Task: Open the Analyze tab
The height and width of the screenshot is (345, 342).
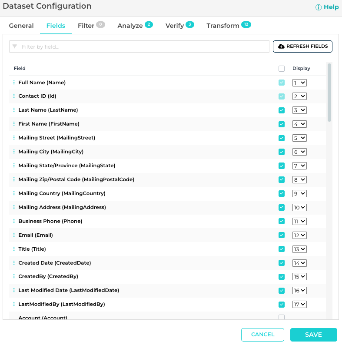Action: point(135,26)
